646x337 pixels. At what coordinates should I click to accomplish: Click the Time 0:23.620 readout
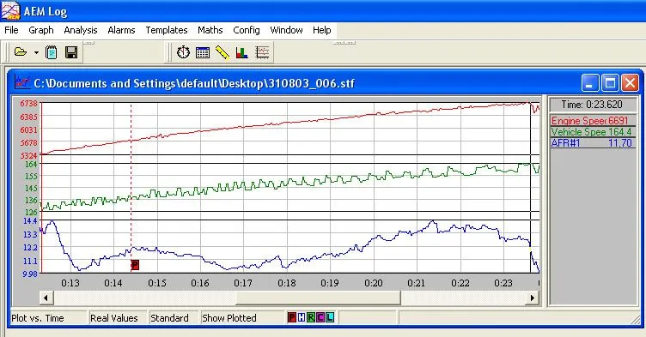[592, 105]
